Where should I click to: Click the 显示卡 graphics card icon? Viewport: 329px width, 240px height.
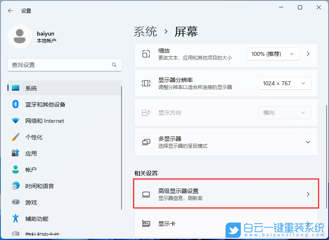tap(146, 224)
